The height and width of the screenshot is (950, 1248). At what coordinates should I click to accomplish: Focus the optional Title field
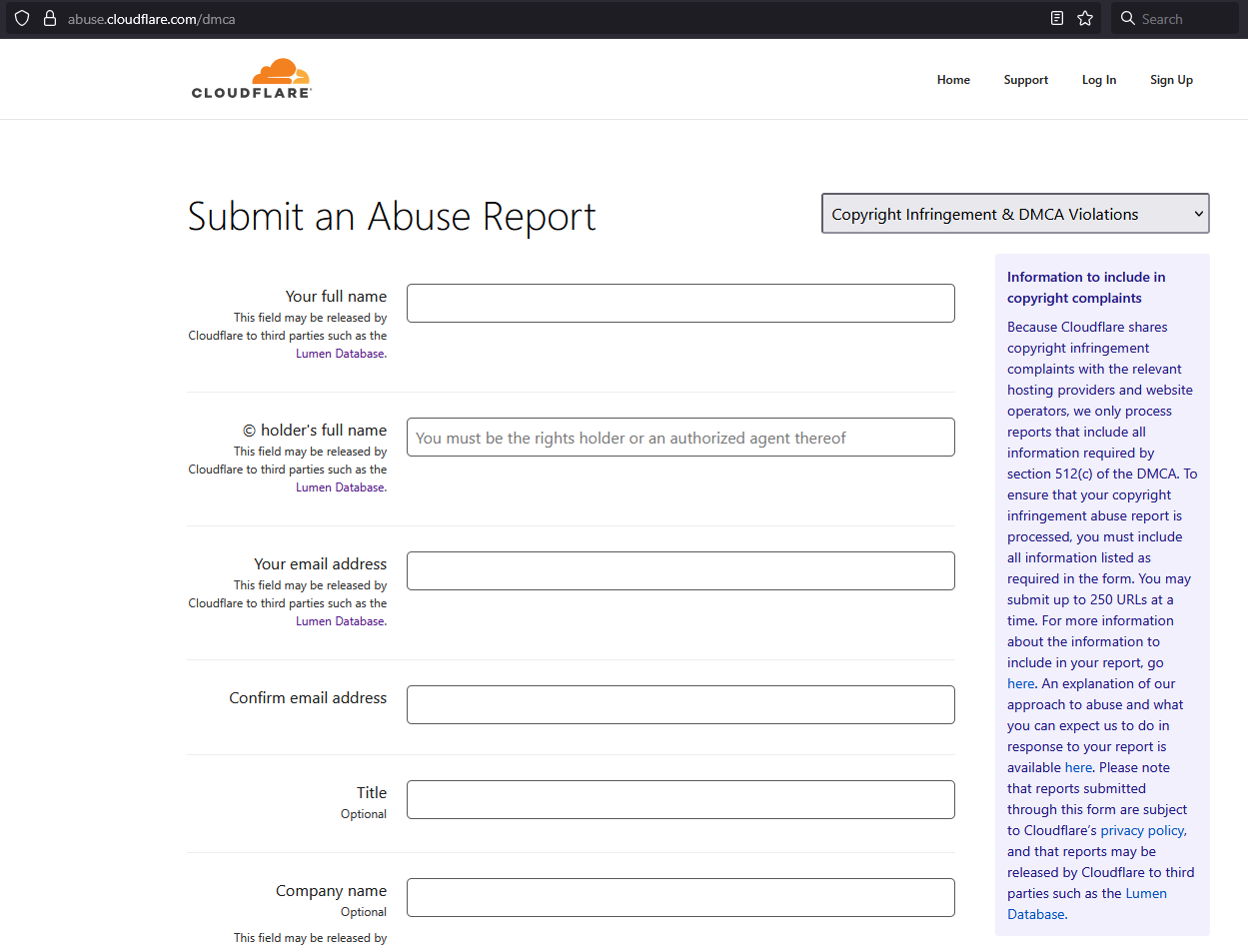680,799
